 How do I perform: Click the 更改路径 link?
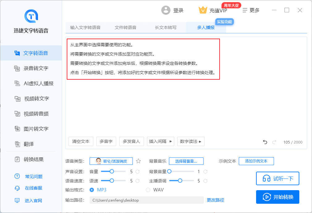pyautogui.click(x=215, y=200)
